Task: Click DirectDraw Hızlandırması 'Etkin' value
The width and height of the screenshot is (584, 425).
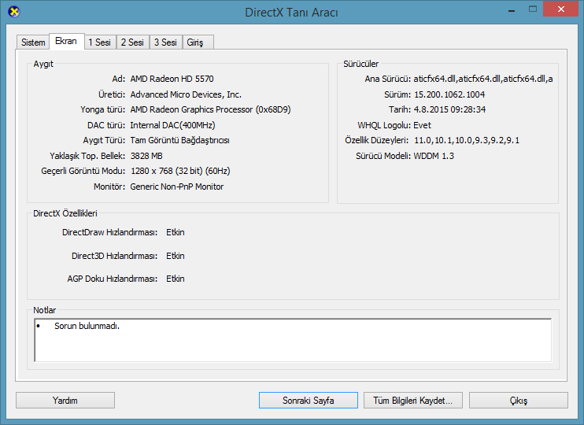Action: [x=176, y=232]
